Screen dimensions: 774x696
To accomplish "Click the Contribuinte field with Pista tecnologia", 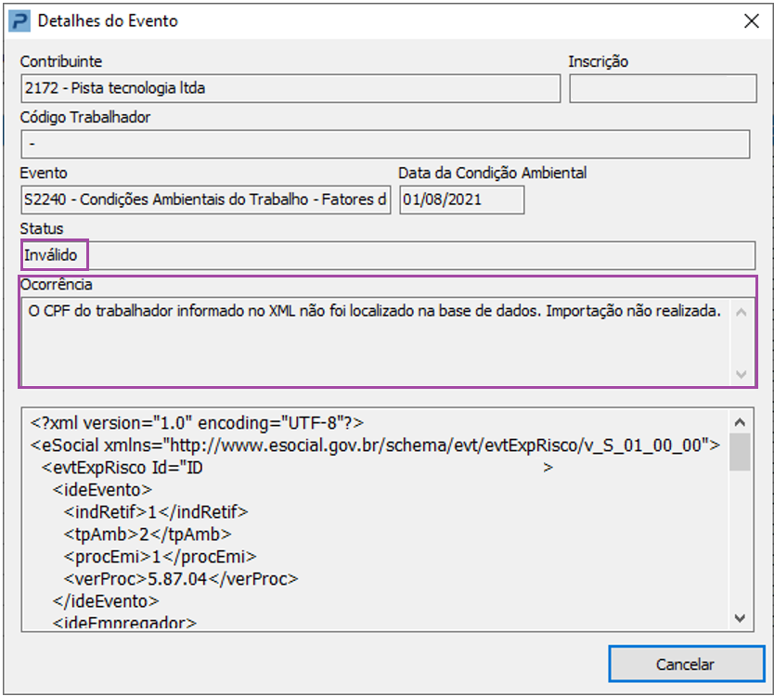I will pyautogui.click(x=290, y=89).
